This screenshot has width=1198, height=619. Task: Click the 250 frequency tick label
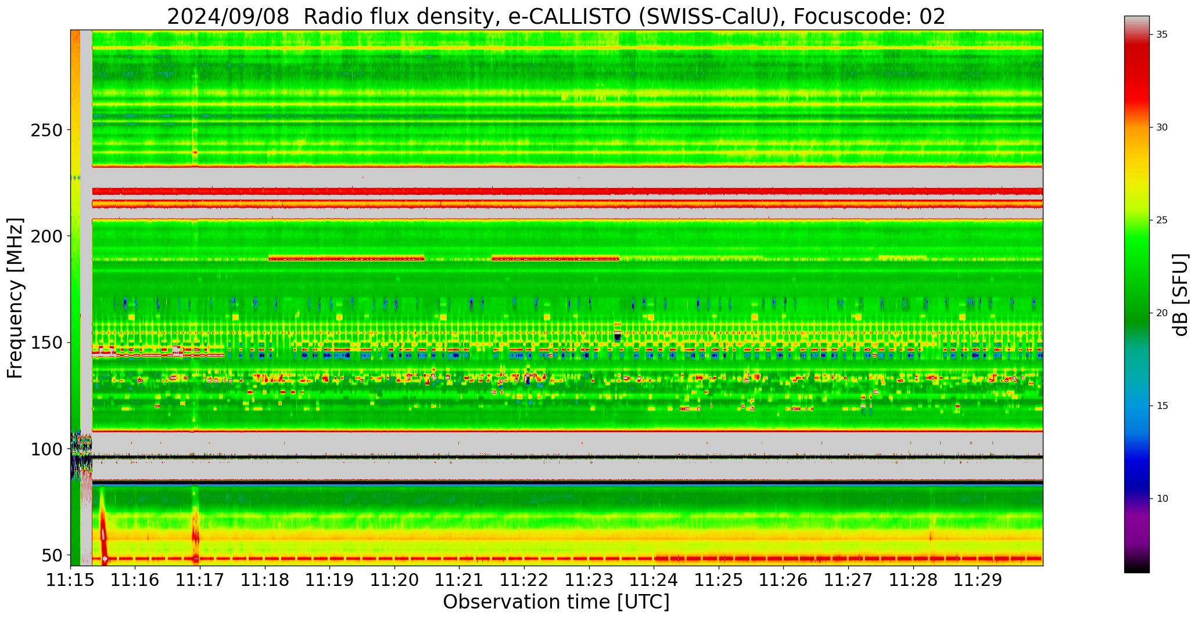click(x=46, y=130)
